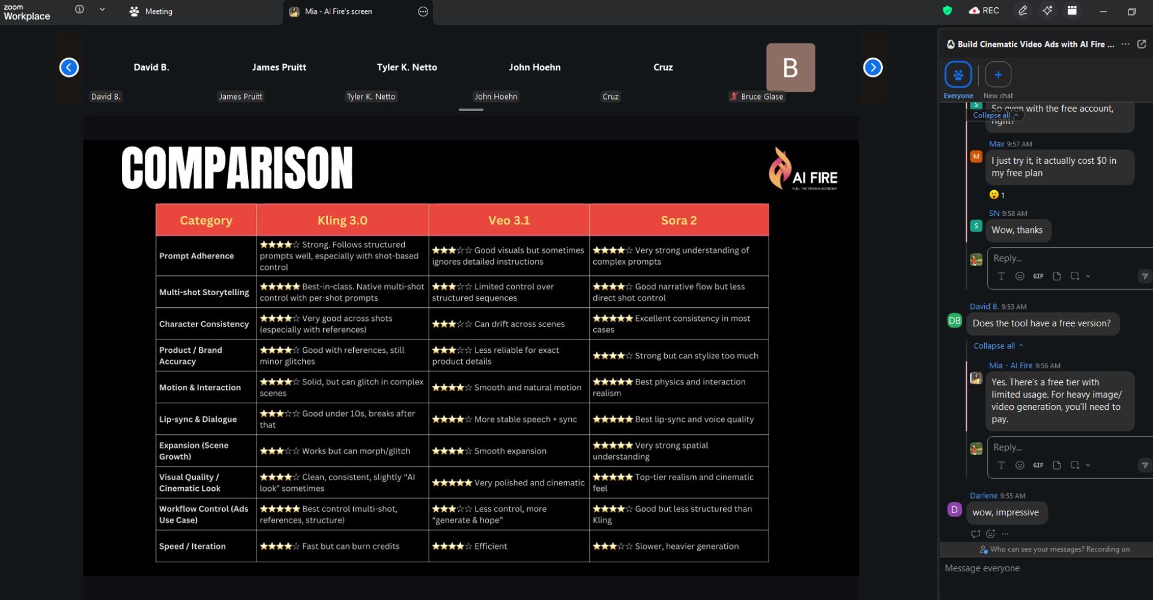Collapse all replies in the free account thread
The width and height of the screenshot is (1153, 600).
(x=995, y=115)
